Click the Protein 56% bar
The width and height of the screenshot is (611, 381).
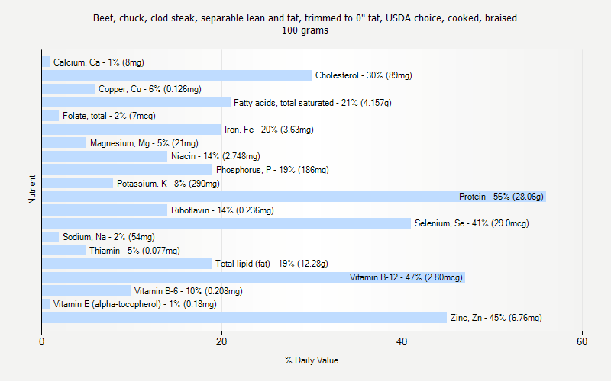[x=294, y=197]
